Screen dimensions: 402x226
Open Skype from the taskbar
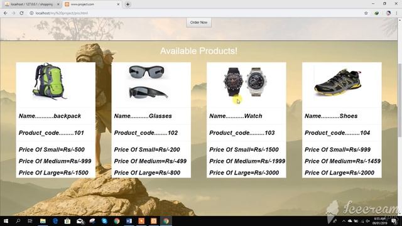pos(104,221)
